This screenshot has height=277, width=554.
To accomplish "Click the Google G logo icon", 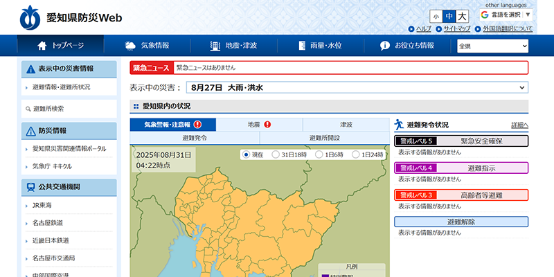I will pos(484,15).
